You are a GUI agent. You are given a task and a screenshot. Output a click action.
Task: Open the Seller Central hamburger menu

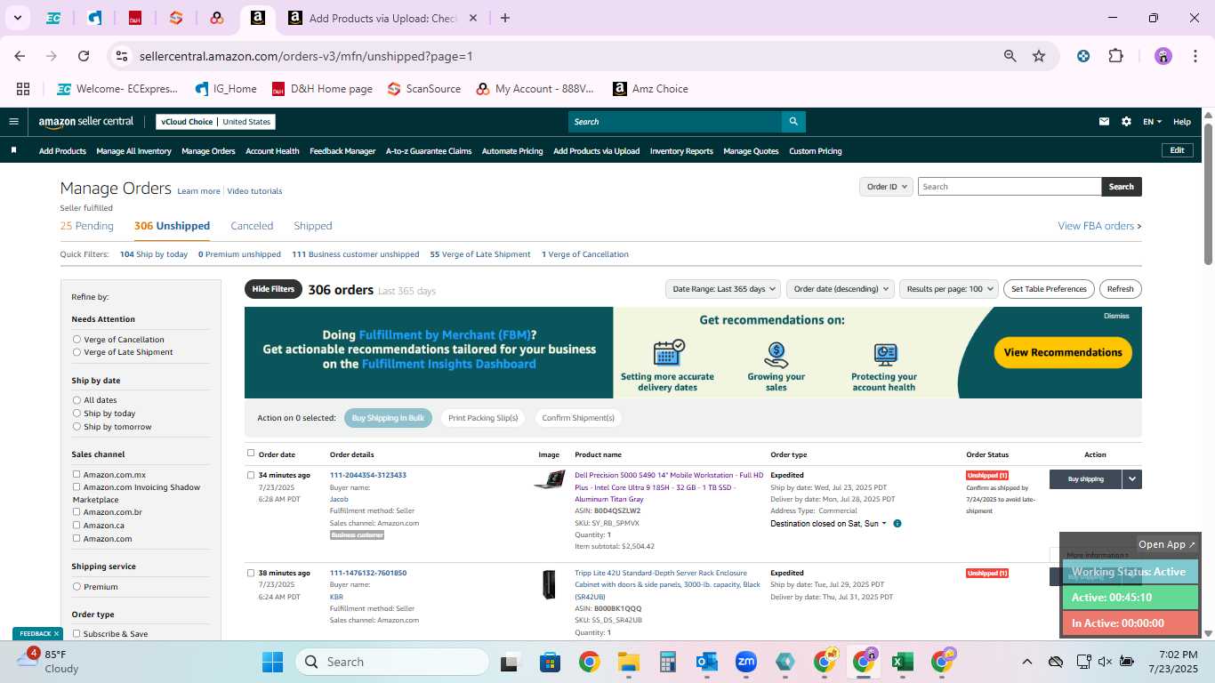(13, 122)
